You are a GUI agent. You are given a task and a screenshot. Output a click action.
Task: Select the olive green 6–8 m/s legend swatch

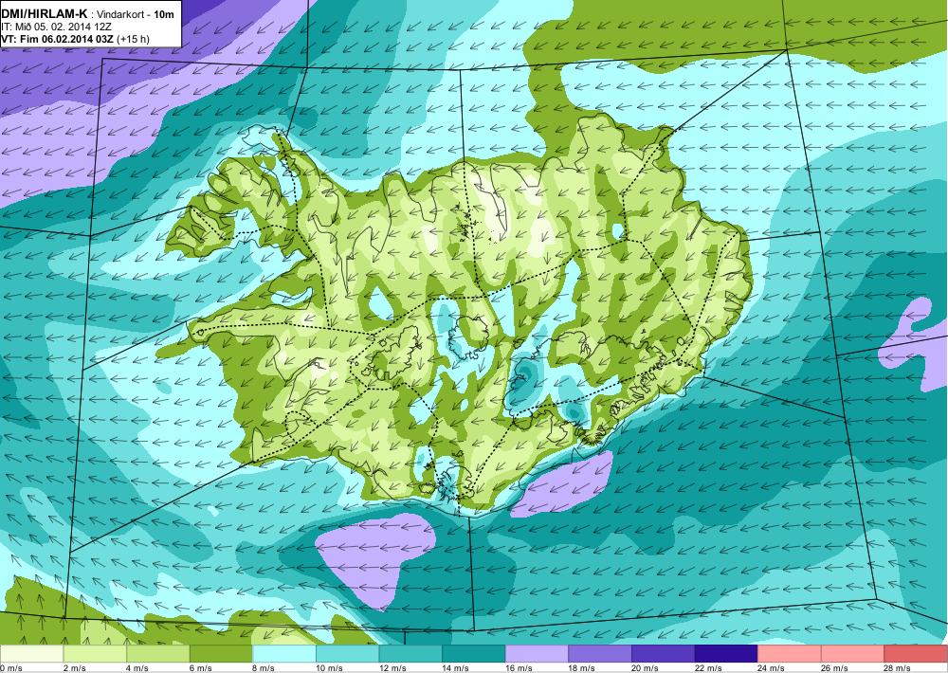coord(221,654)
